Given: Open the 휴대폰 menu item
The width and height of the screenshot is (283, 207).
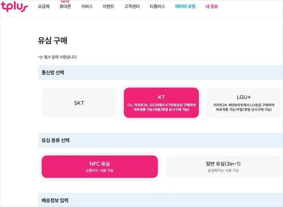Looking at the screenshot, I should [x=65, y=7].
